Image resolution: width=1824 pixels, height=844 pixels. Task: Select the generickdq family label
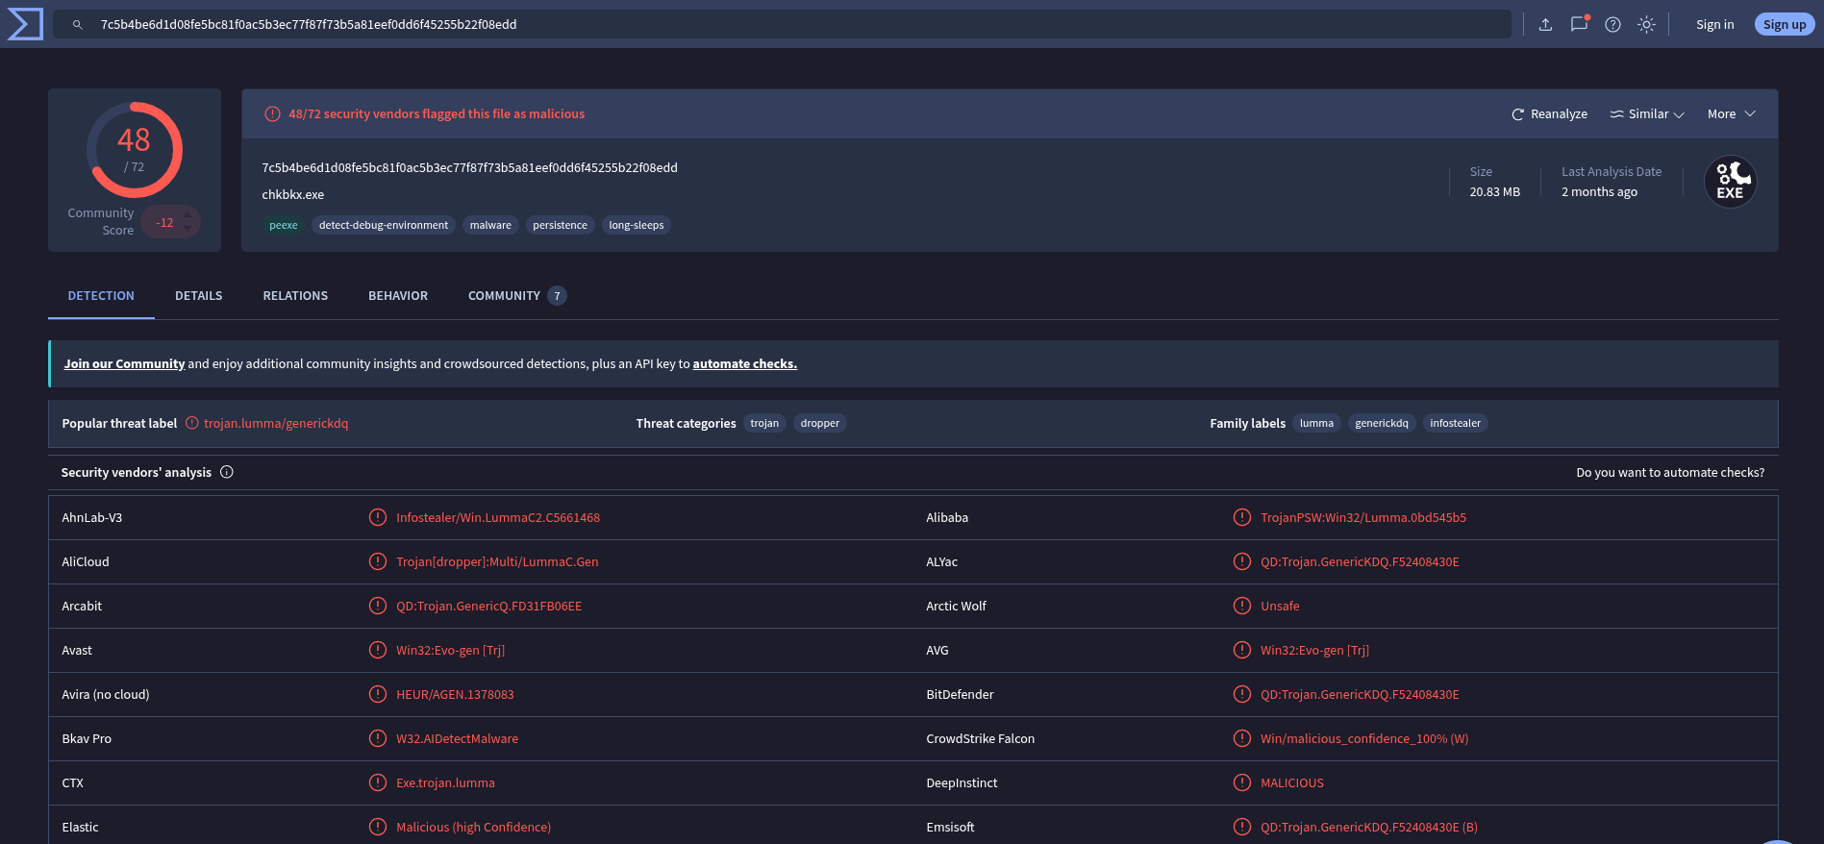[x=1382, y=424]
